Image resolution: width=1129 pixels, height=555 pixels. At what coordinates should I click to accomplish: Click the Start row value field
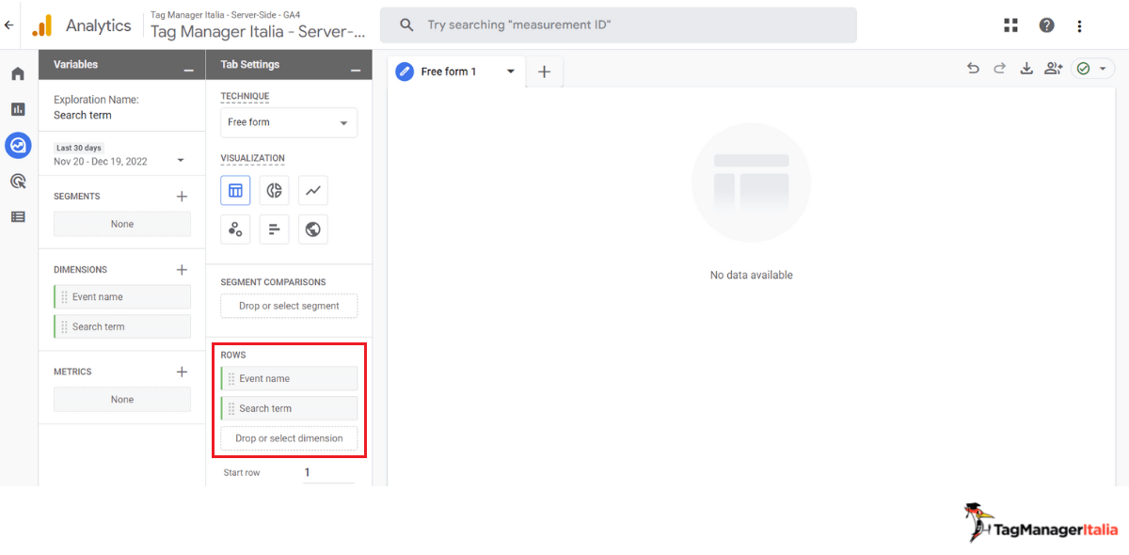(328, 473)
